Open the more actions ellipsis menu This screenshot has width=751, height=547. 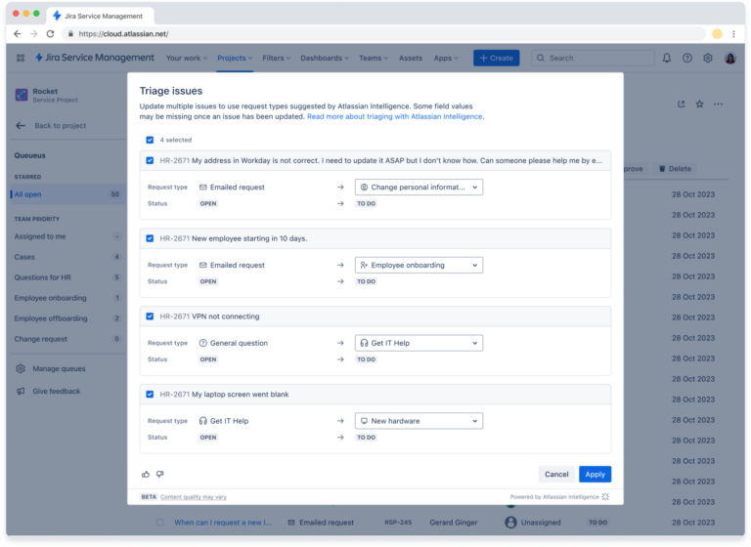pyautogui.click(x=718, y=104)
